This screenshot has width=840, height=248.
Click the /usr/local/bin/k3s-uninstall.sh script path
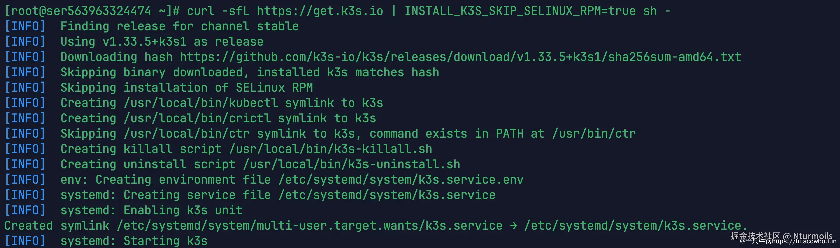pos(351,164)
